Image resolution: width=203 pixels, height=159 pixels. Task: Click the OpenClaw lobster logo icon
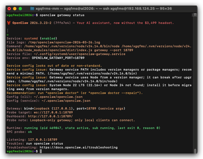pyautogui.click(x=9, y=23)
